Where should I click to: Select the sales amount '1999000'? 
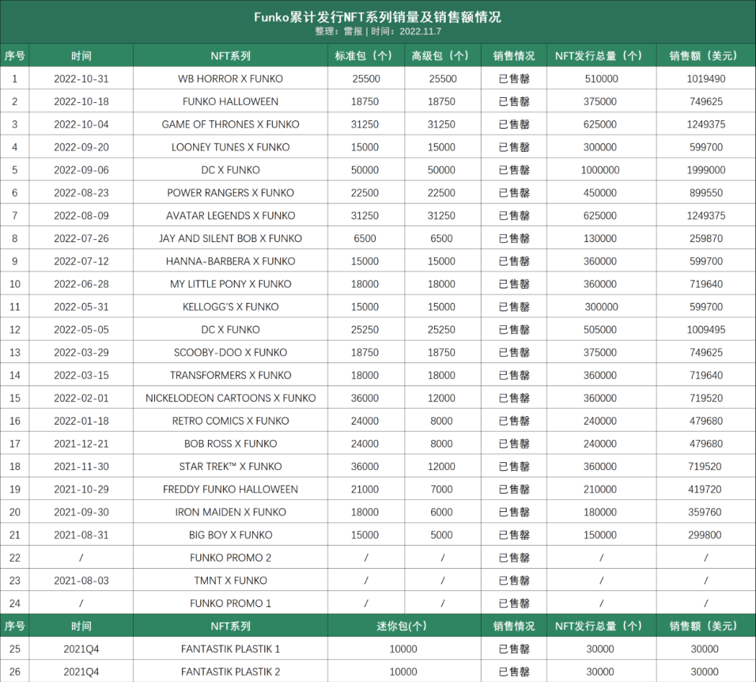click(x=706, y=170)
